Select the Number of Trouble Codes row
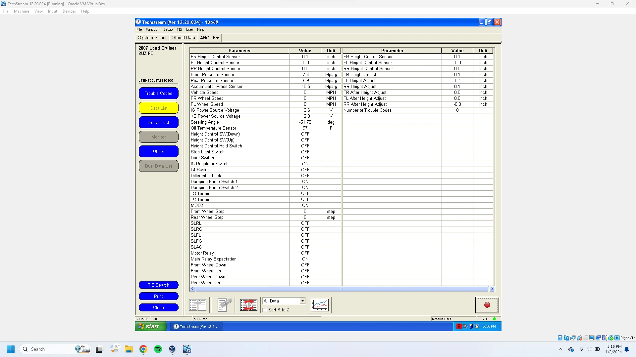The image size is (636, 357). coord(418,110)
